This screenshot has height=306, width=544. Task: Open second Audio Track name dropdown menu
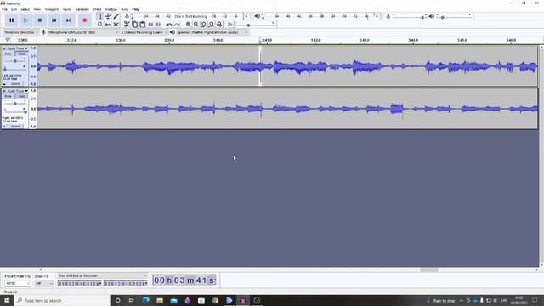coord(18,91)
